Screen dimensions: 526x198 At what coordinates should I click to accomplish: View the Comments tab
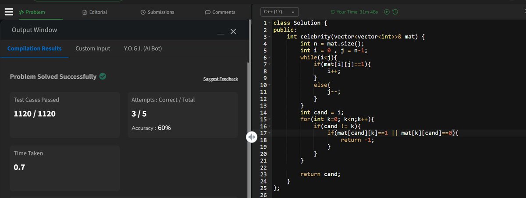point(220,12)
